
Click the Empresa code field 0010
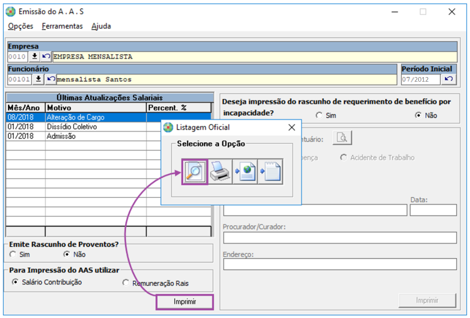[17, 57]
